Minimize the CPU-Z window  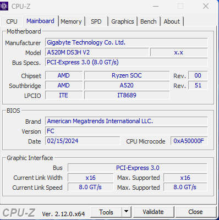point(156,6)
